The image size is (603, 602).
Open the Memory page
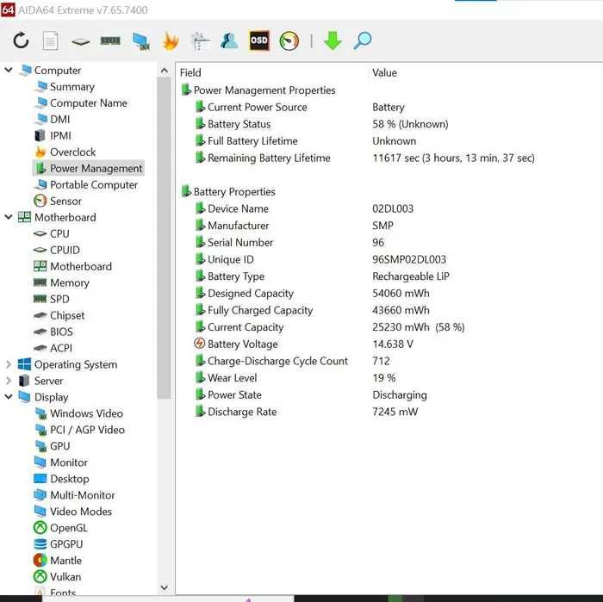70,283
